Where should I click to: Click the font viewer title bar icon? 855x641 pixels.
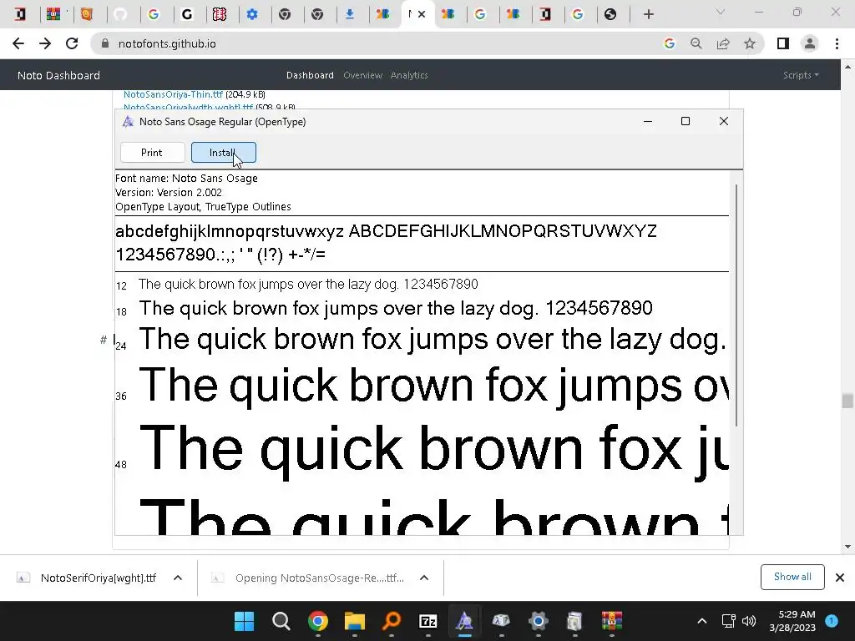click(128, 122)
